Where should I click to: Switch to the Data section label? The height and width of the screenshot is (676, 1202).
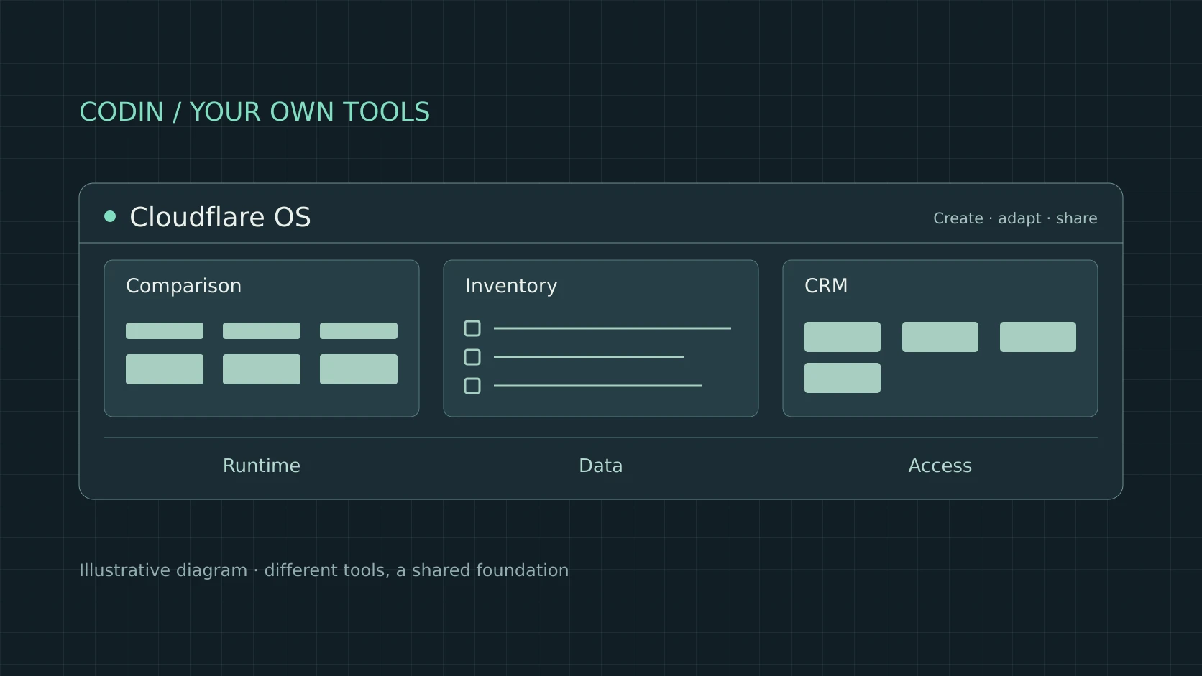point(601,466)
